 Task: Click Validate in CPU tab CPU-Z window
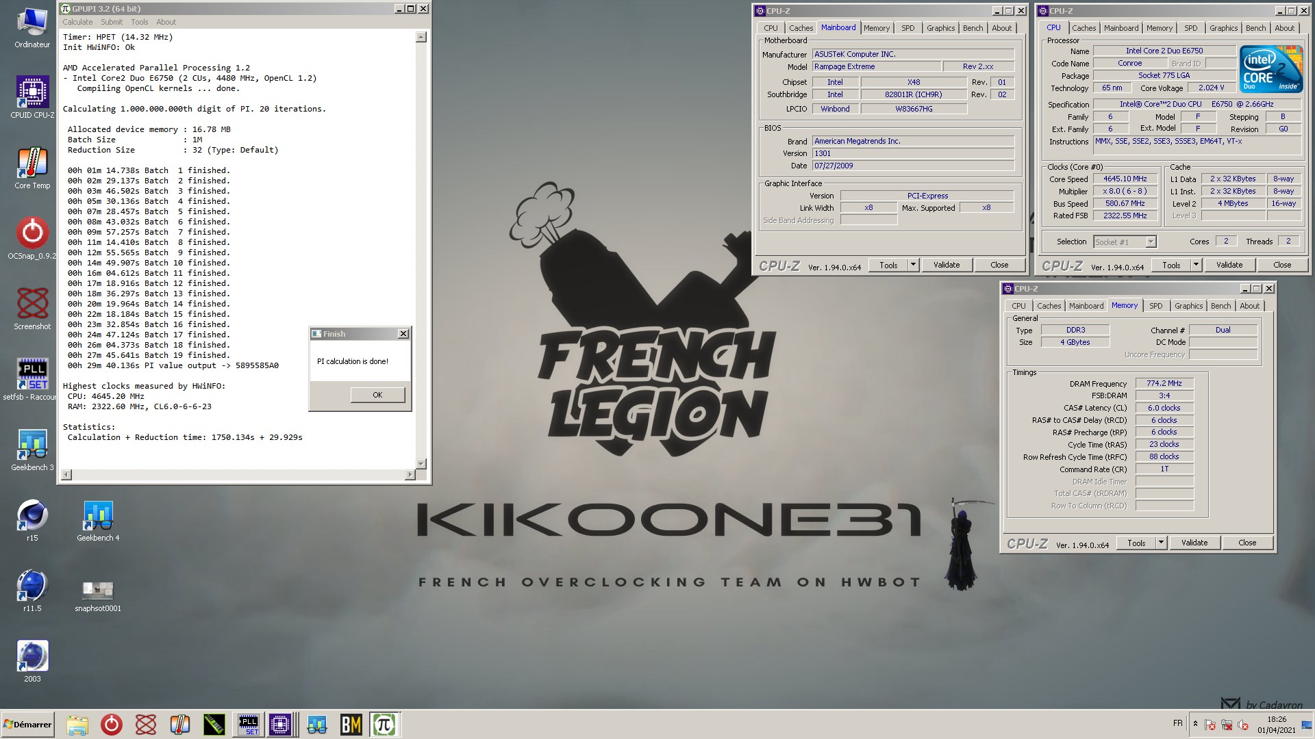pos(1229,265)
